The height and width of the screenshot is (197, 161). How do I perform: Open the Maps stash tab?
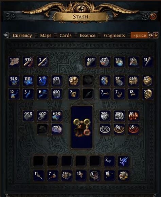pyautogui.click(x=46, y=35)
